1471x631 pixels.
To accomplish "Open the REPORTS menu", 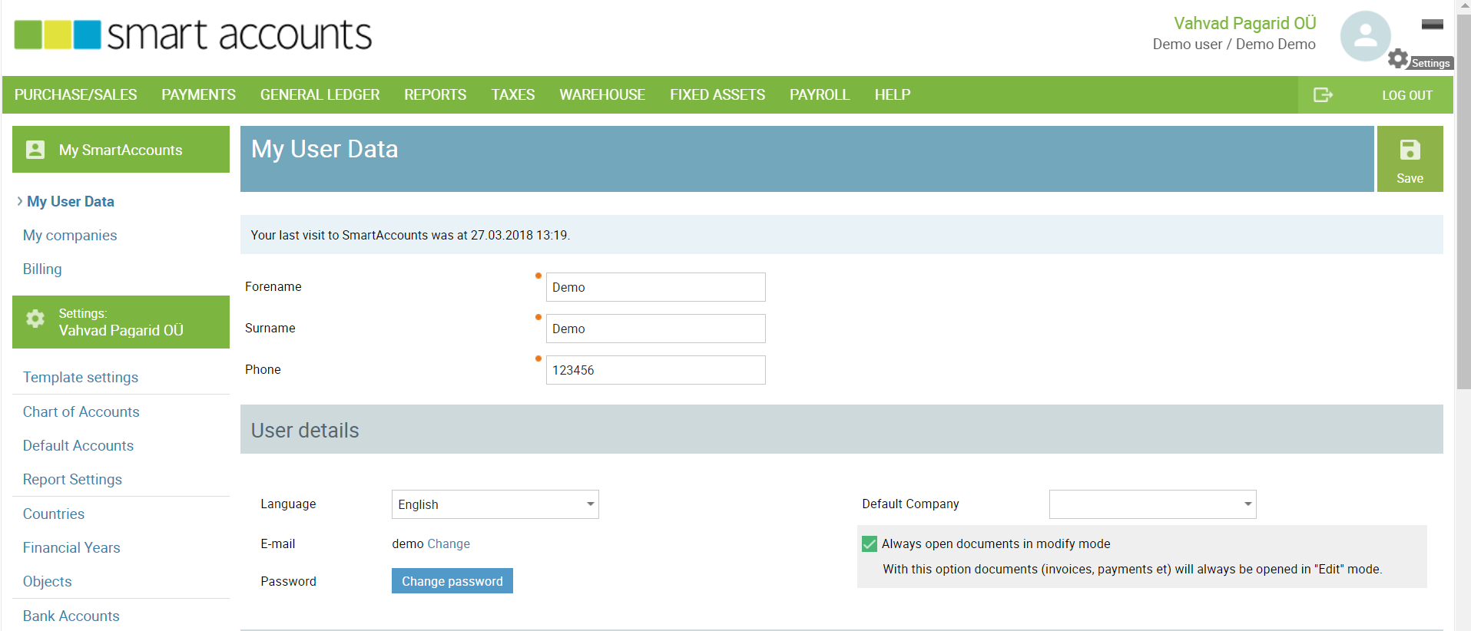I will 436,94.
